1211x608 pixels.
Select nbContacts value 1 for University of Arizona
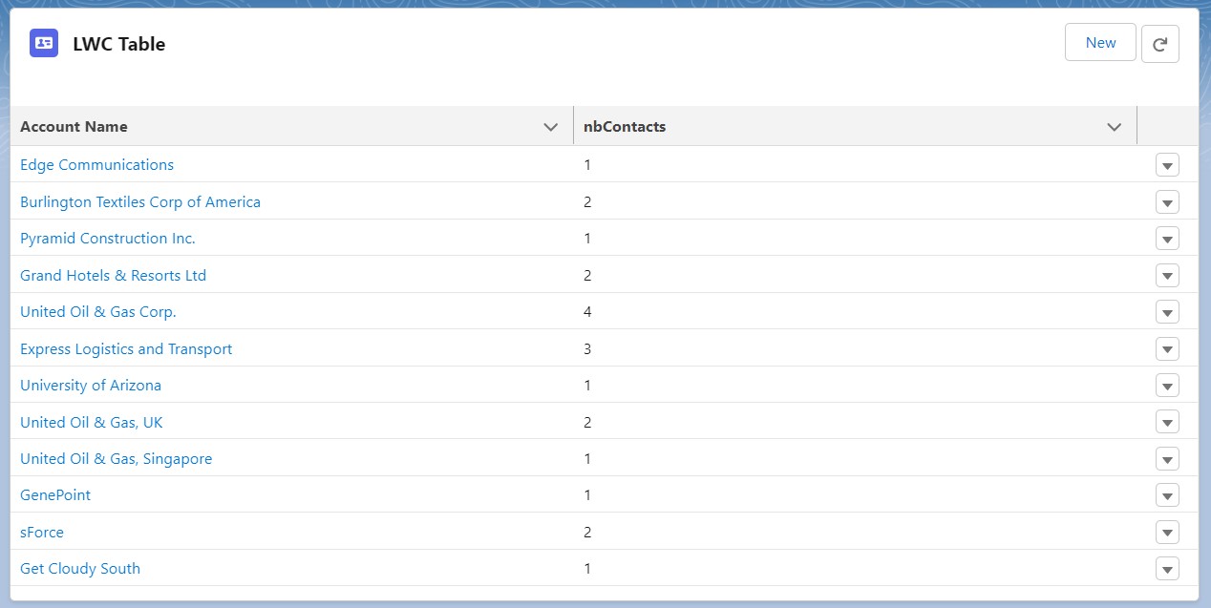point(588,386)
